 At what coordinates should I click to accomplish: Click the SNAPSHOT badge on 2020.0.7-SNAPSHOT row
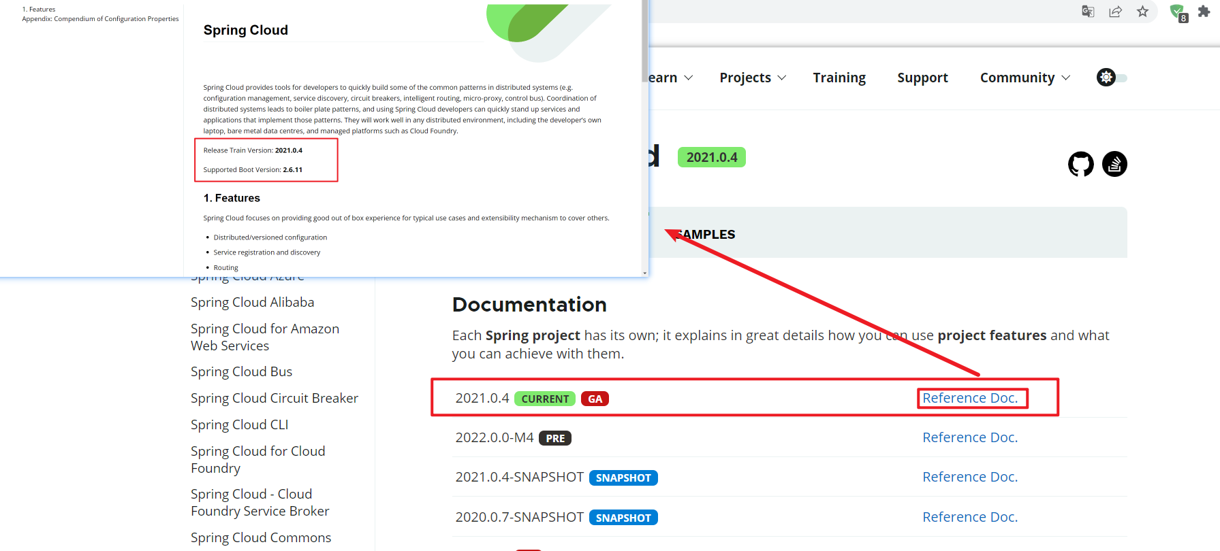tap(623, 518)
